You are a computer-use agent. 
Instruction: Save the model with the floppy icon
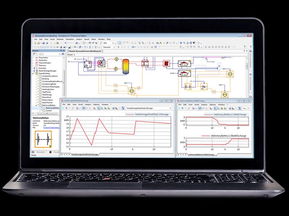point(43,43)
